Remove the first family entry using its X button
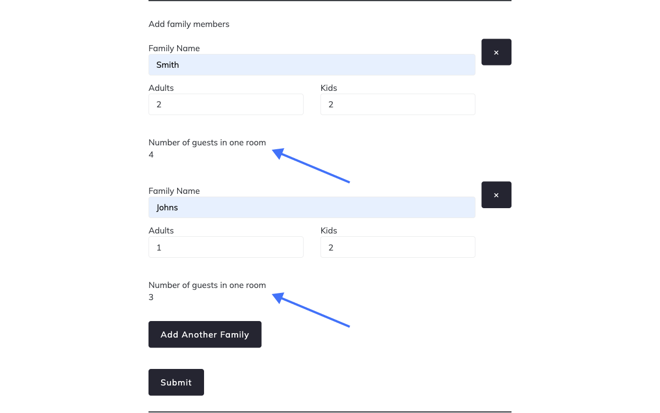The height and width of the screenshot is (413, 660). 496,52
